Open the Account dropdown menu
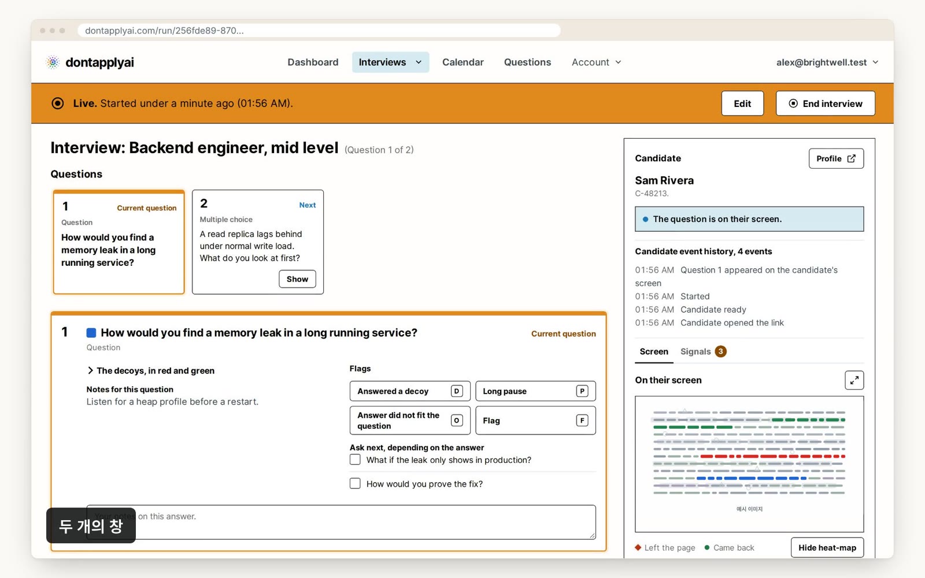Viewport: 925px width, 578px height. pyautogui.click(x=597, y=62)
